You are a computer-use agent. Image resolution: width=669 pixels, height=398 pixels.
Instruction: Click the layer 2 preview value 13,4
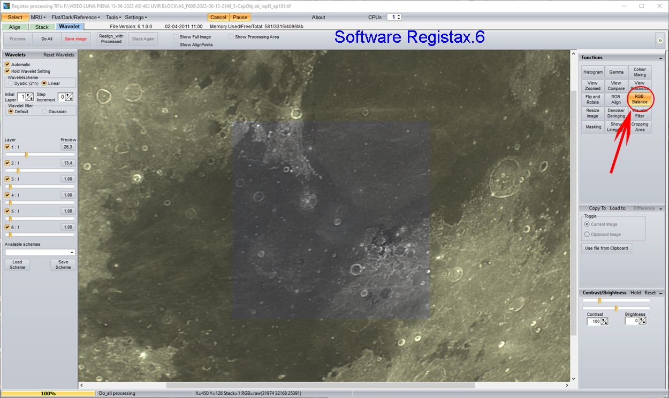click(x=68, y=163)
